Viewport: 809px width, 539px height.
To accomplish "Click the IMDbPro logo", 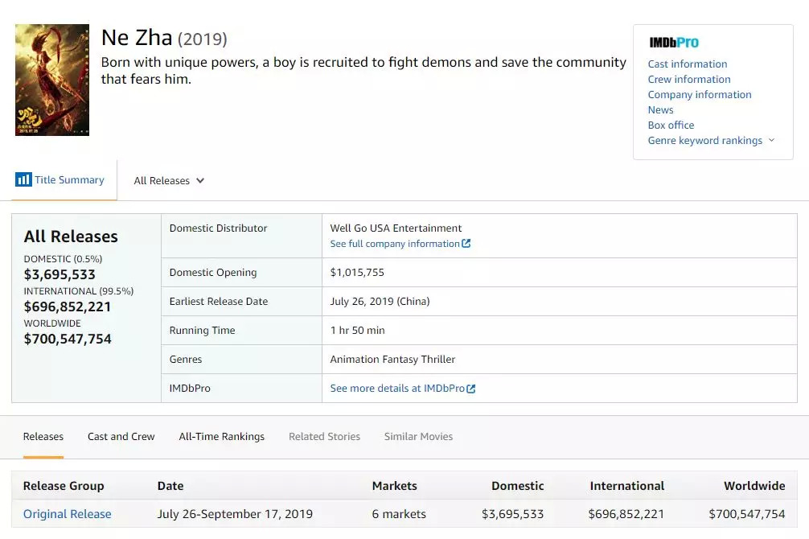I will click(674, 43).
